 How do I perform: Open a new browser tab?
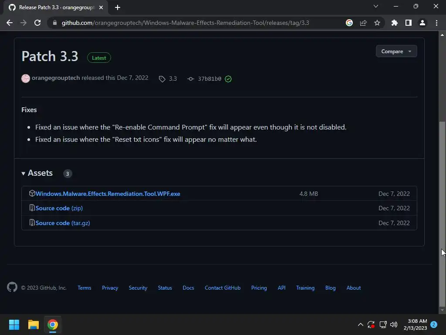118,7
